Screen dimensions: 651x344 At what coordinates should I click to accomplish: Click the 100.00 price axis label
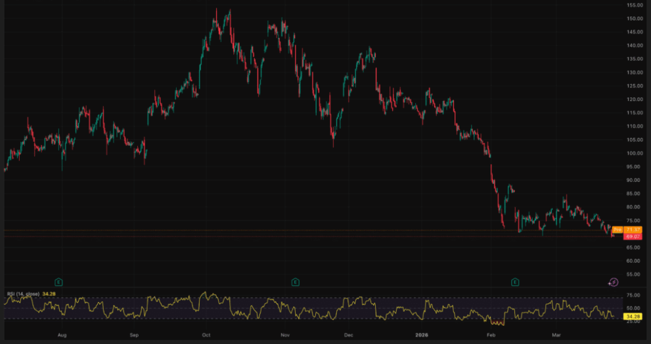[x=633, y=153]
